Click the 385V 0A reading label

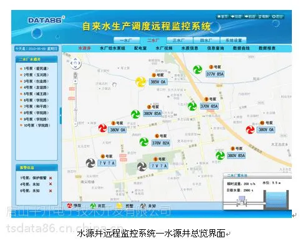[158, 82]
